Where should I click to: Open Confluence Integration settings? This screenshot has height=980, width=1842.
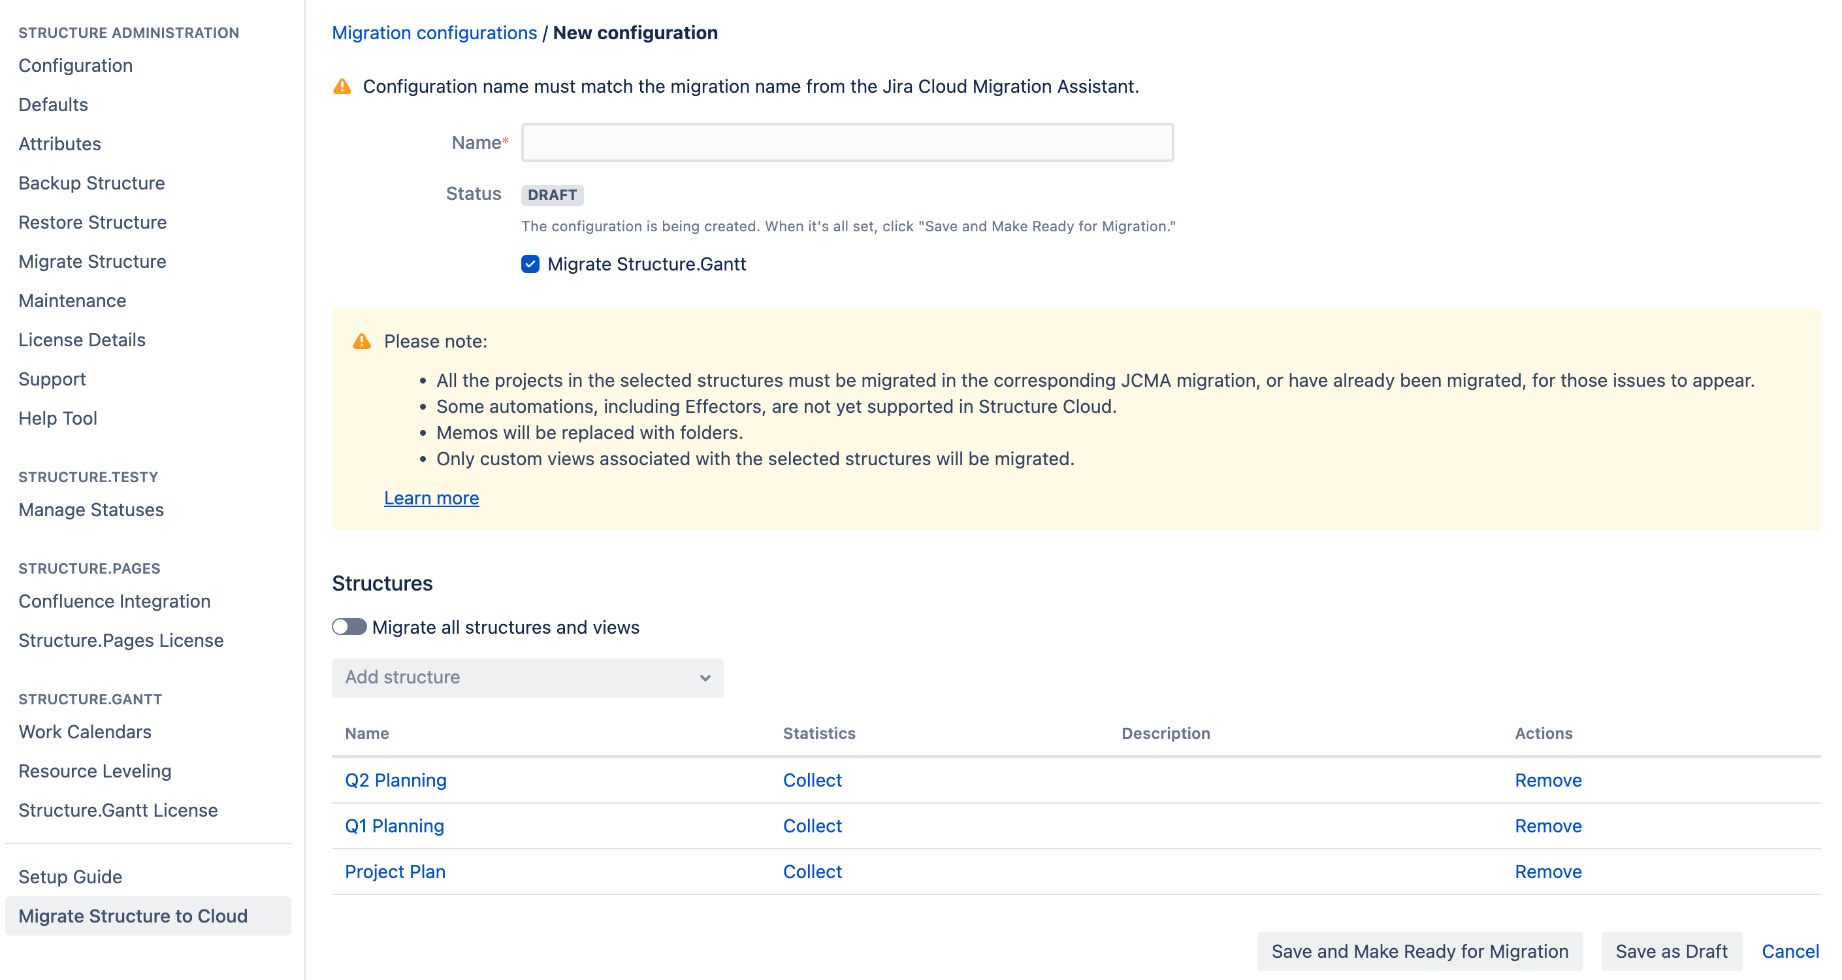(x=114, y=601)
